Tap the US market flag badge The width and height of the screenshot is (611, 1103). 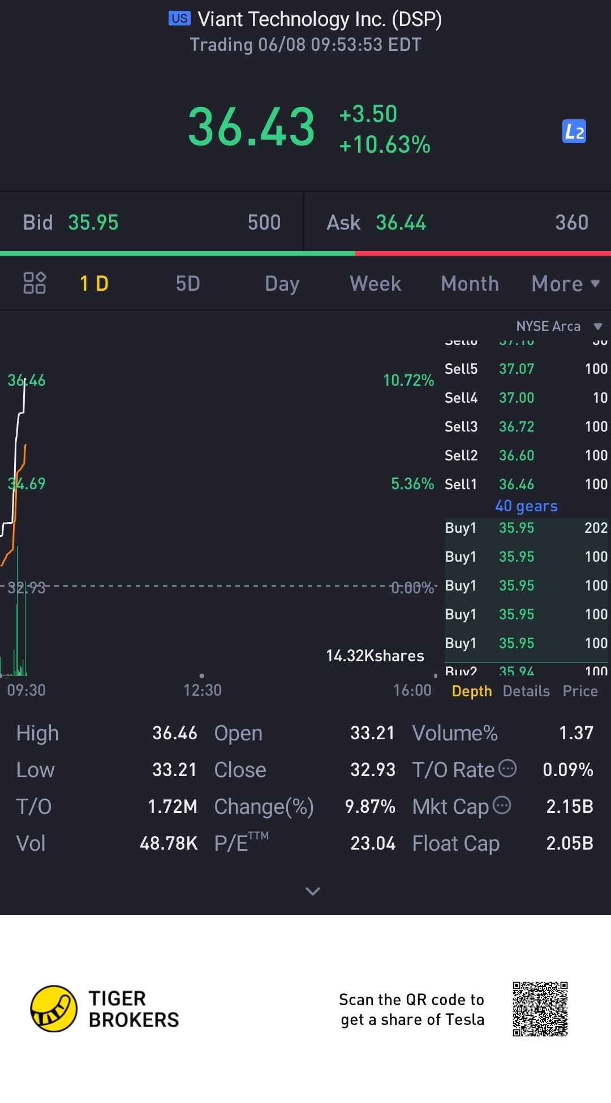click(179, 19)
